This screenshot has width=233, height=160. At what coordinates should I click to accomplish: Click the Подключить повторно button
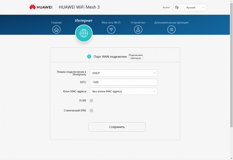tap(136, 56)
